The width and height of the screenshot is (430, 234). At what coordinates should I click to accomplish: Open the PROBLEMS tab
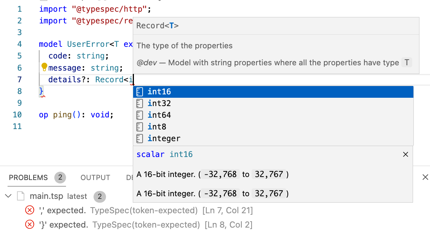tap(28, 177)
